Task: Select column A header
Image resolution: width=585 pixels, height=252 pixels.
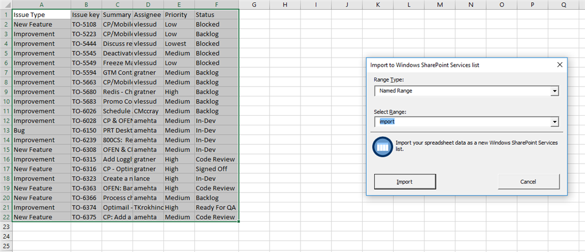Action: point(41,5)
